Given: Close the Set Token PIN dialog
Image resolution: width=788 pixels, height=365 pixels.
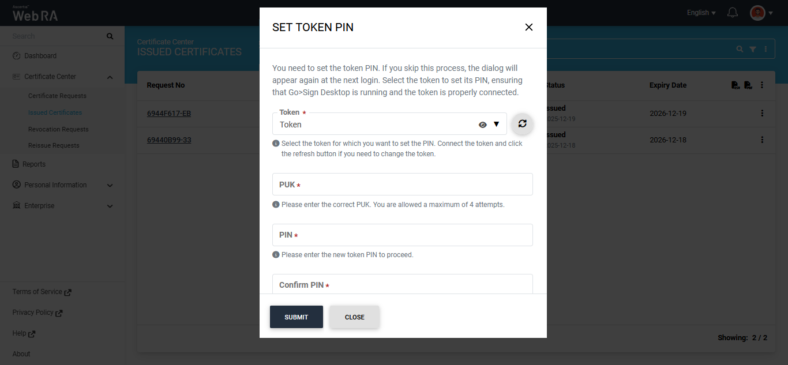Looking at the screenshot, I should point(528,27).
